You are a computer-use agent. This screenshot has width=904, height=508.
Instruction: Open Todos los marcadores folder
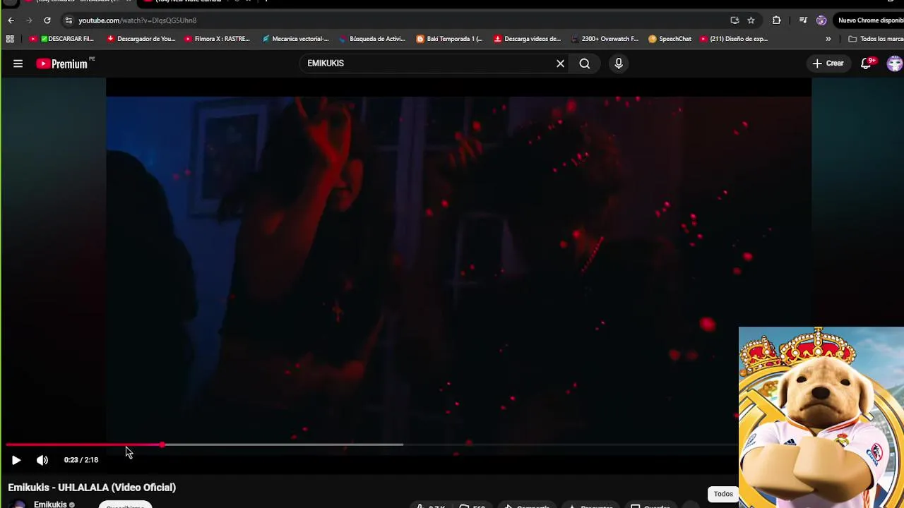click(876, 39)
